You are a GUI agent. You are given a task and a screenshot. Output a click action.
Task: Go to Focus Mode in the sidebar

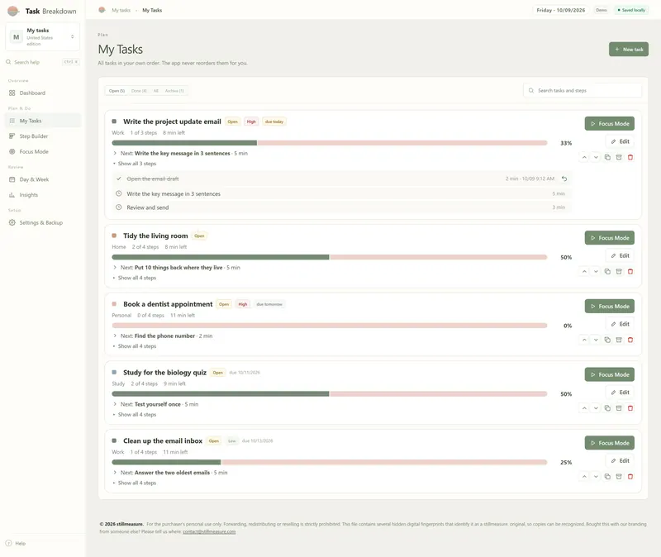tap(43, 151)
